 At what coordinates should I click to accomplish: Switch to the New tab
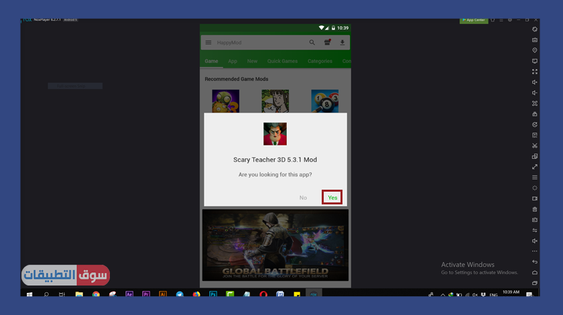252,61
